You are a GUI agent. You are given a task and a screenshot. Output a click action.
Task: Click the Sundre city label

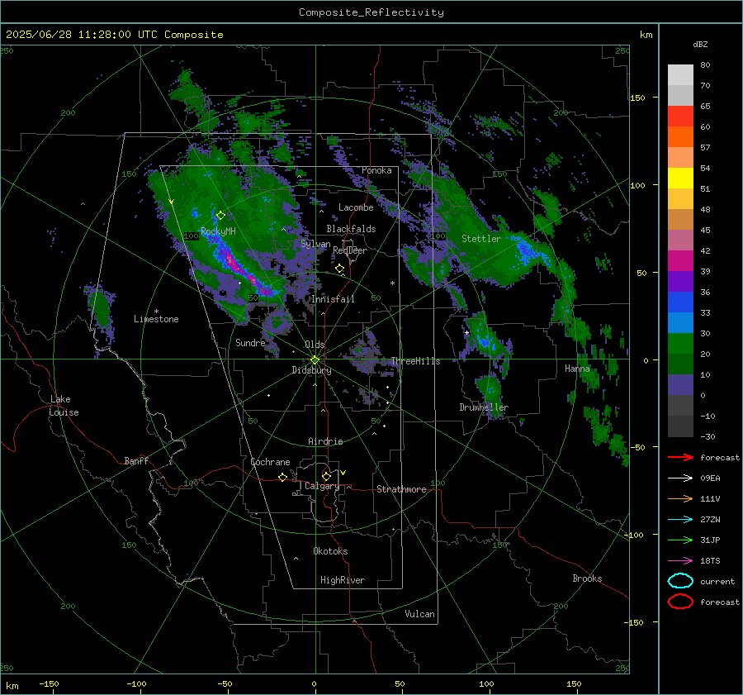(x=250, y=342)
